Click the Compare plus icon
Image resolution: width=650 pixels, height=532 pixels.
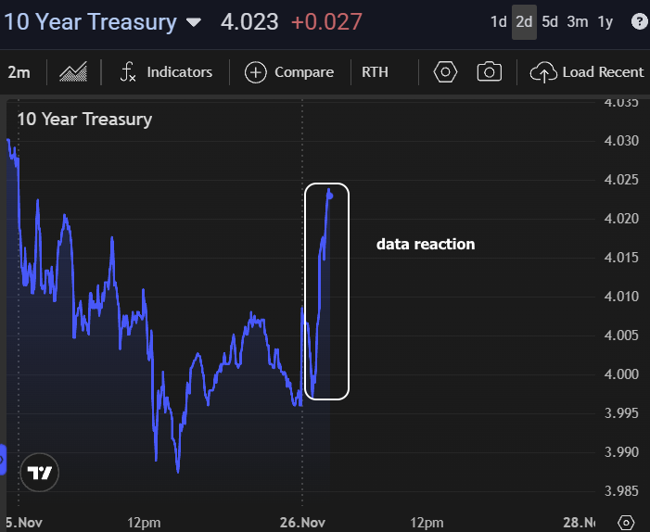255,72
